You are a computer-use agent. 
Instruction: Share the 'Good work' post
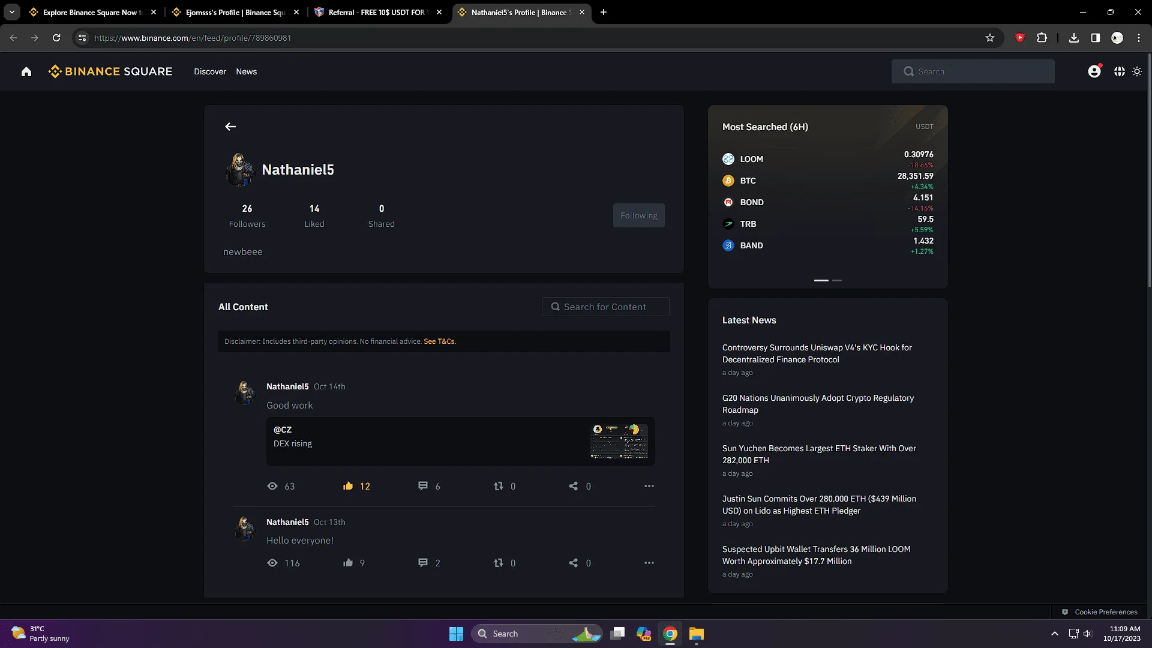(x=574, y=486)
